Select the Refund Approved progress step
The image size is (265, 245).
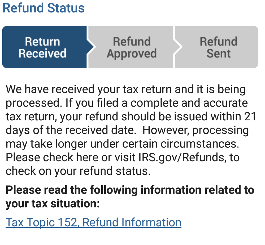(132, 47)
